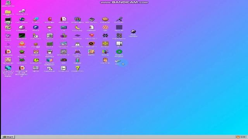This screenshot has height=139, width=248.
Task: Launch the Arena 93 icon
Action: [64, 19]
